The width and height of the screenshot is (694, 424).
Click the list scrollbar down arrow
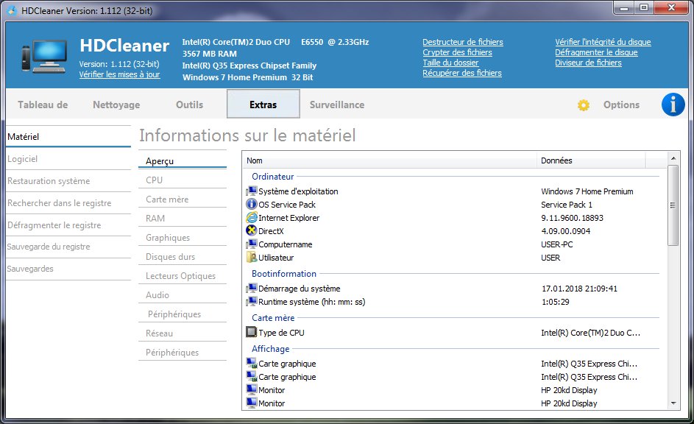673,403
